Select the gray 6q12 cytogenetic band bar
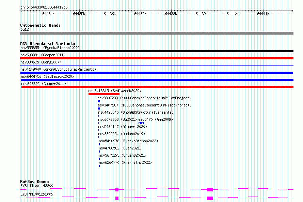The image size is (303, 202). 157,33
